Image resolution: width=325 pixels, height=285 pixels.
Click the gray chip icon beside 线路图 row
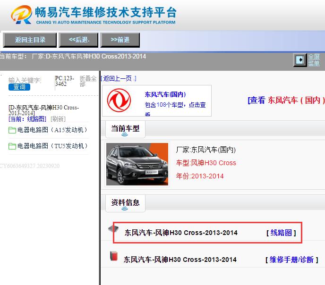tap(113, 229)
